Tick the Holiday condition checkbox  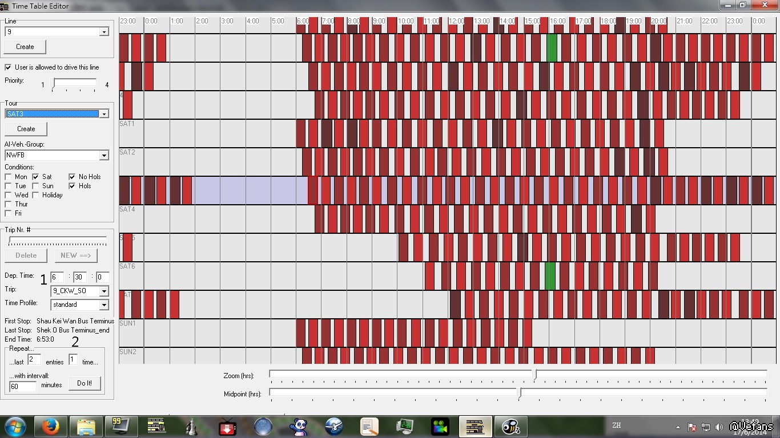pyautogui.click(x=35, y=195)
